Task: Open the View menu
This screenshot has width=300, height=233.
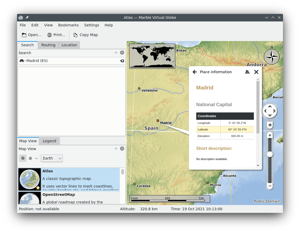Action: (x=48, y=25)
